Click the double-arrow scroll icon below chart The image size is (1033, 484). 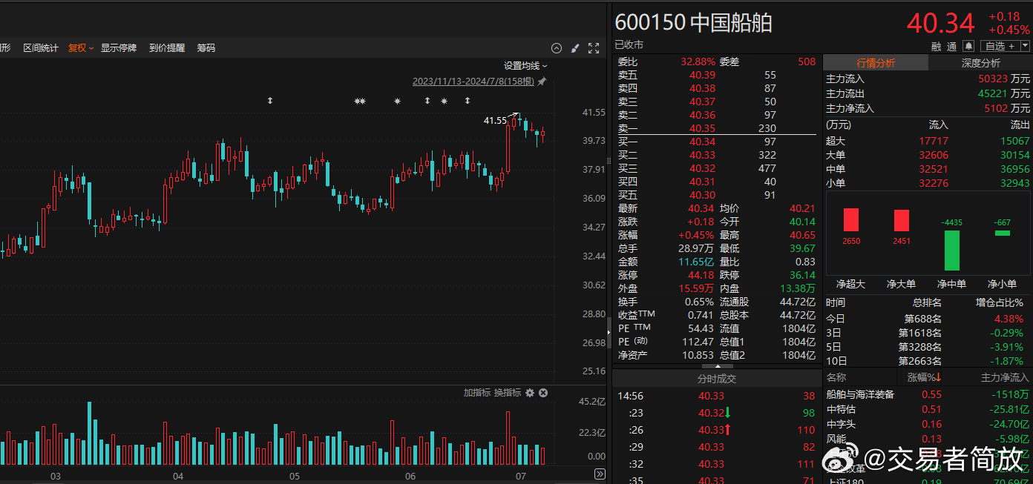pyautogui.click(x=600, y=474)
